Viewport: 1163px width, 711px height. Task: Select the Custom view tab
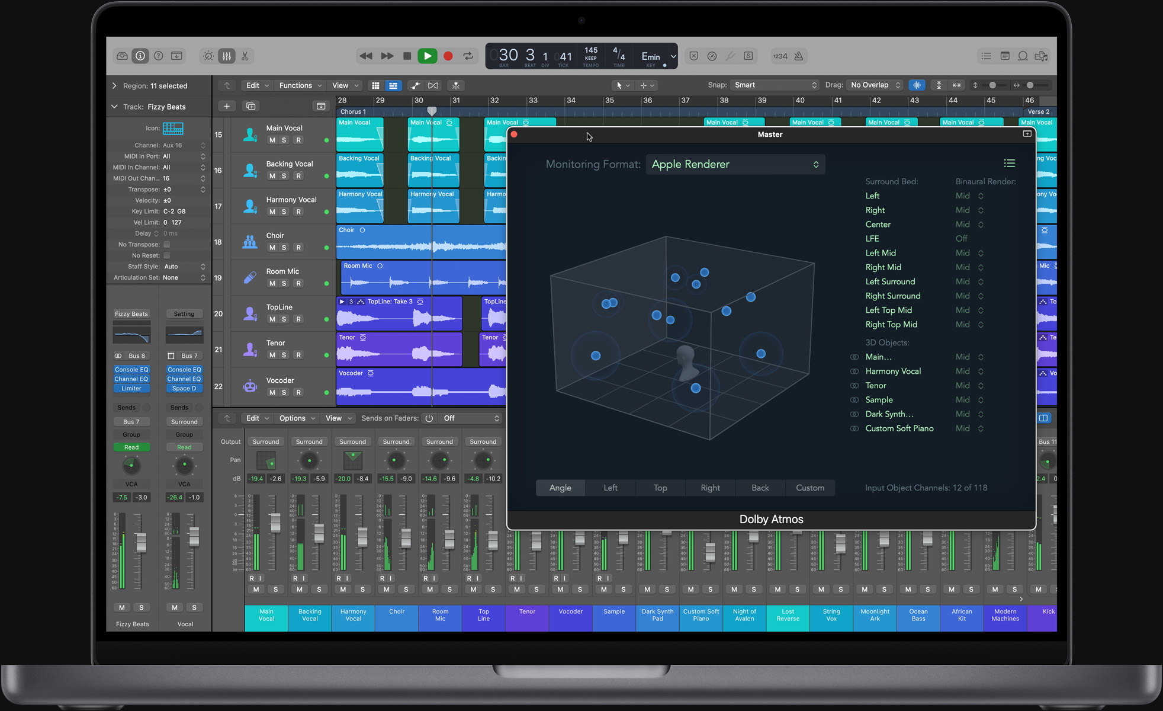click(810, 488)
